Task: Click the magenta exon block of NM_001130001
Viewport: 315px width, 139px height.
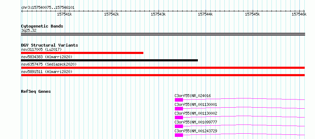Action: pyautogui.click(x=179, y=109)
